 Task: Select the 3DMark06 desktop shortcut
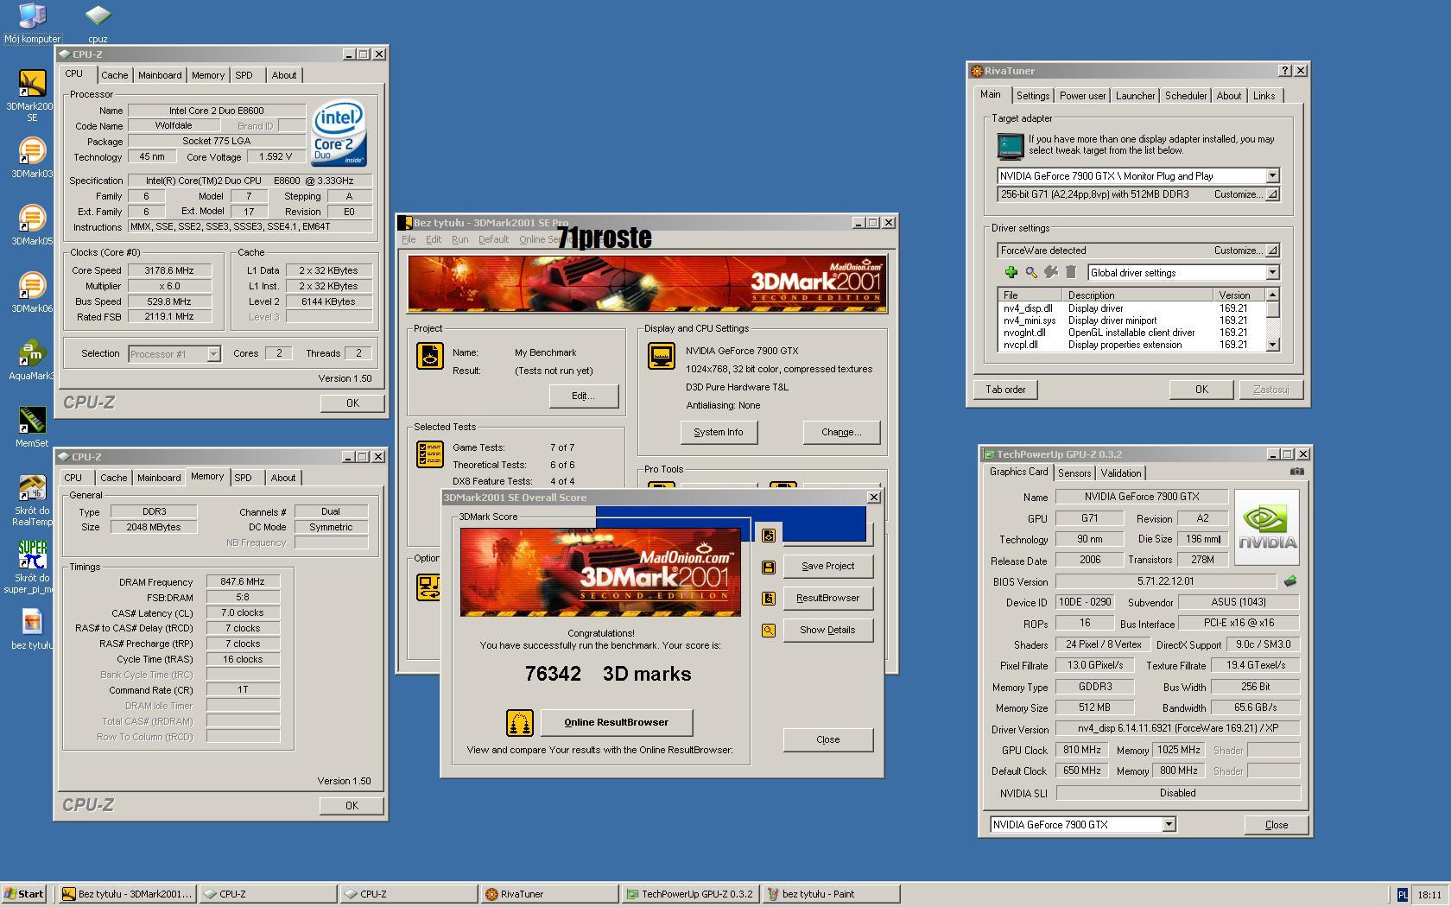[32, 293]
